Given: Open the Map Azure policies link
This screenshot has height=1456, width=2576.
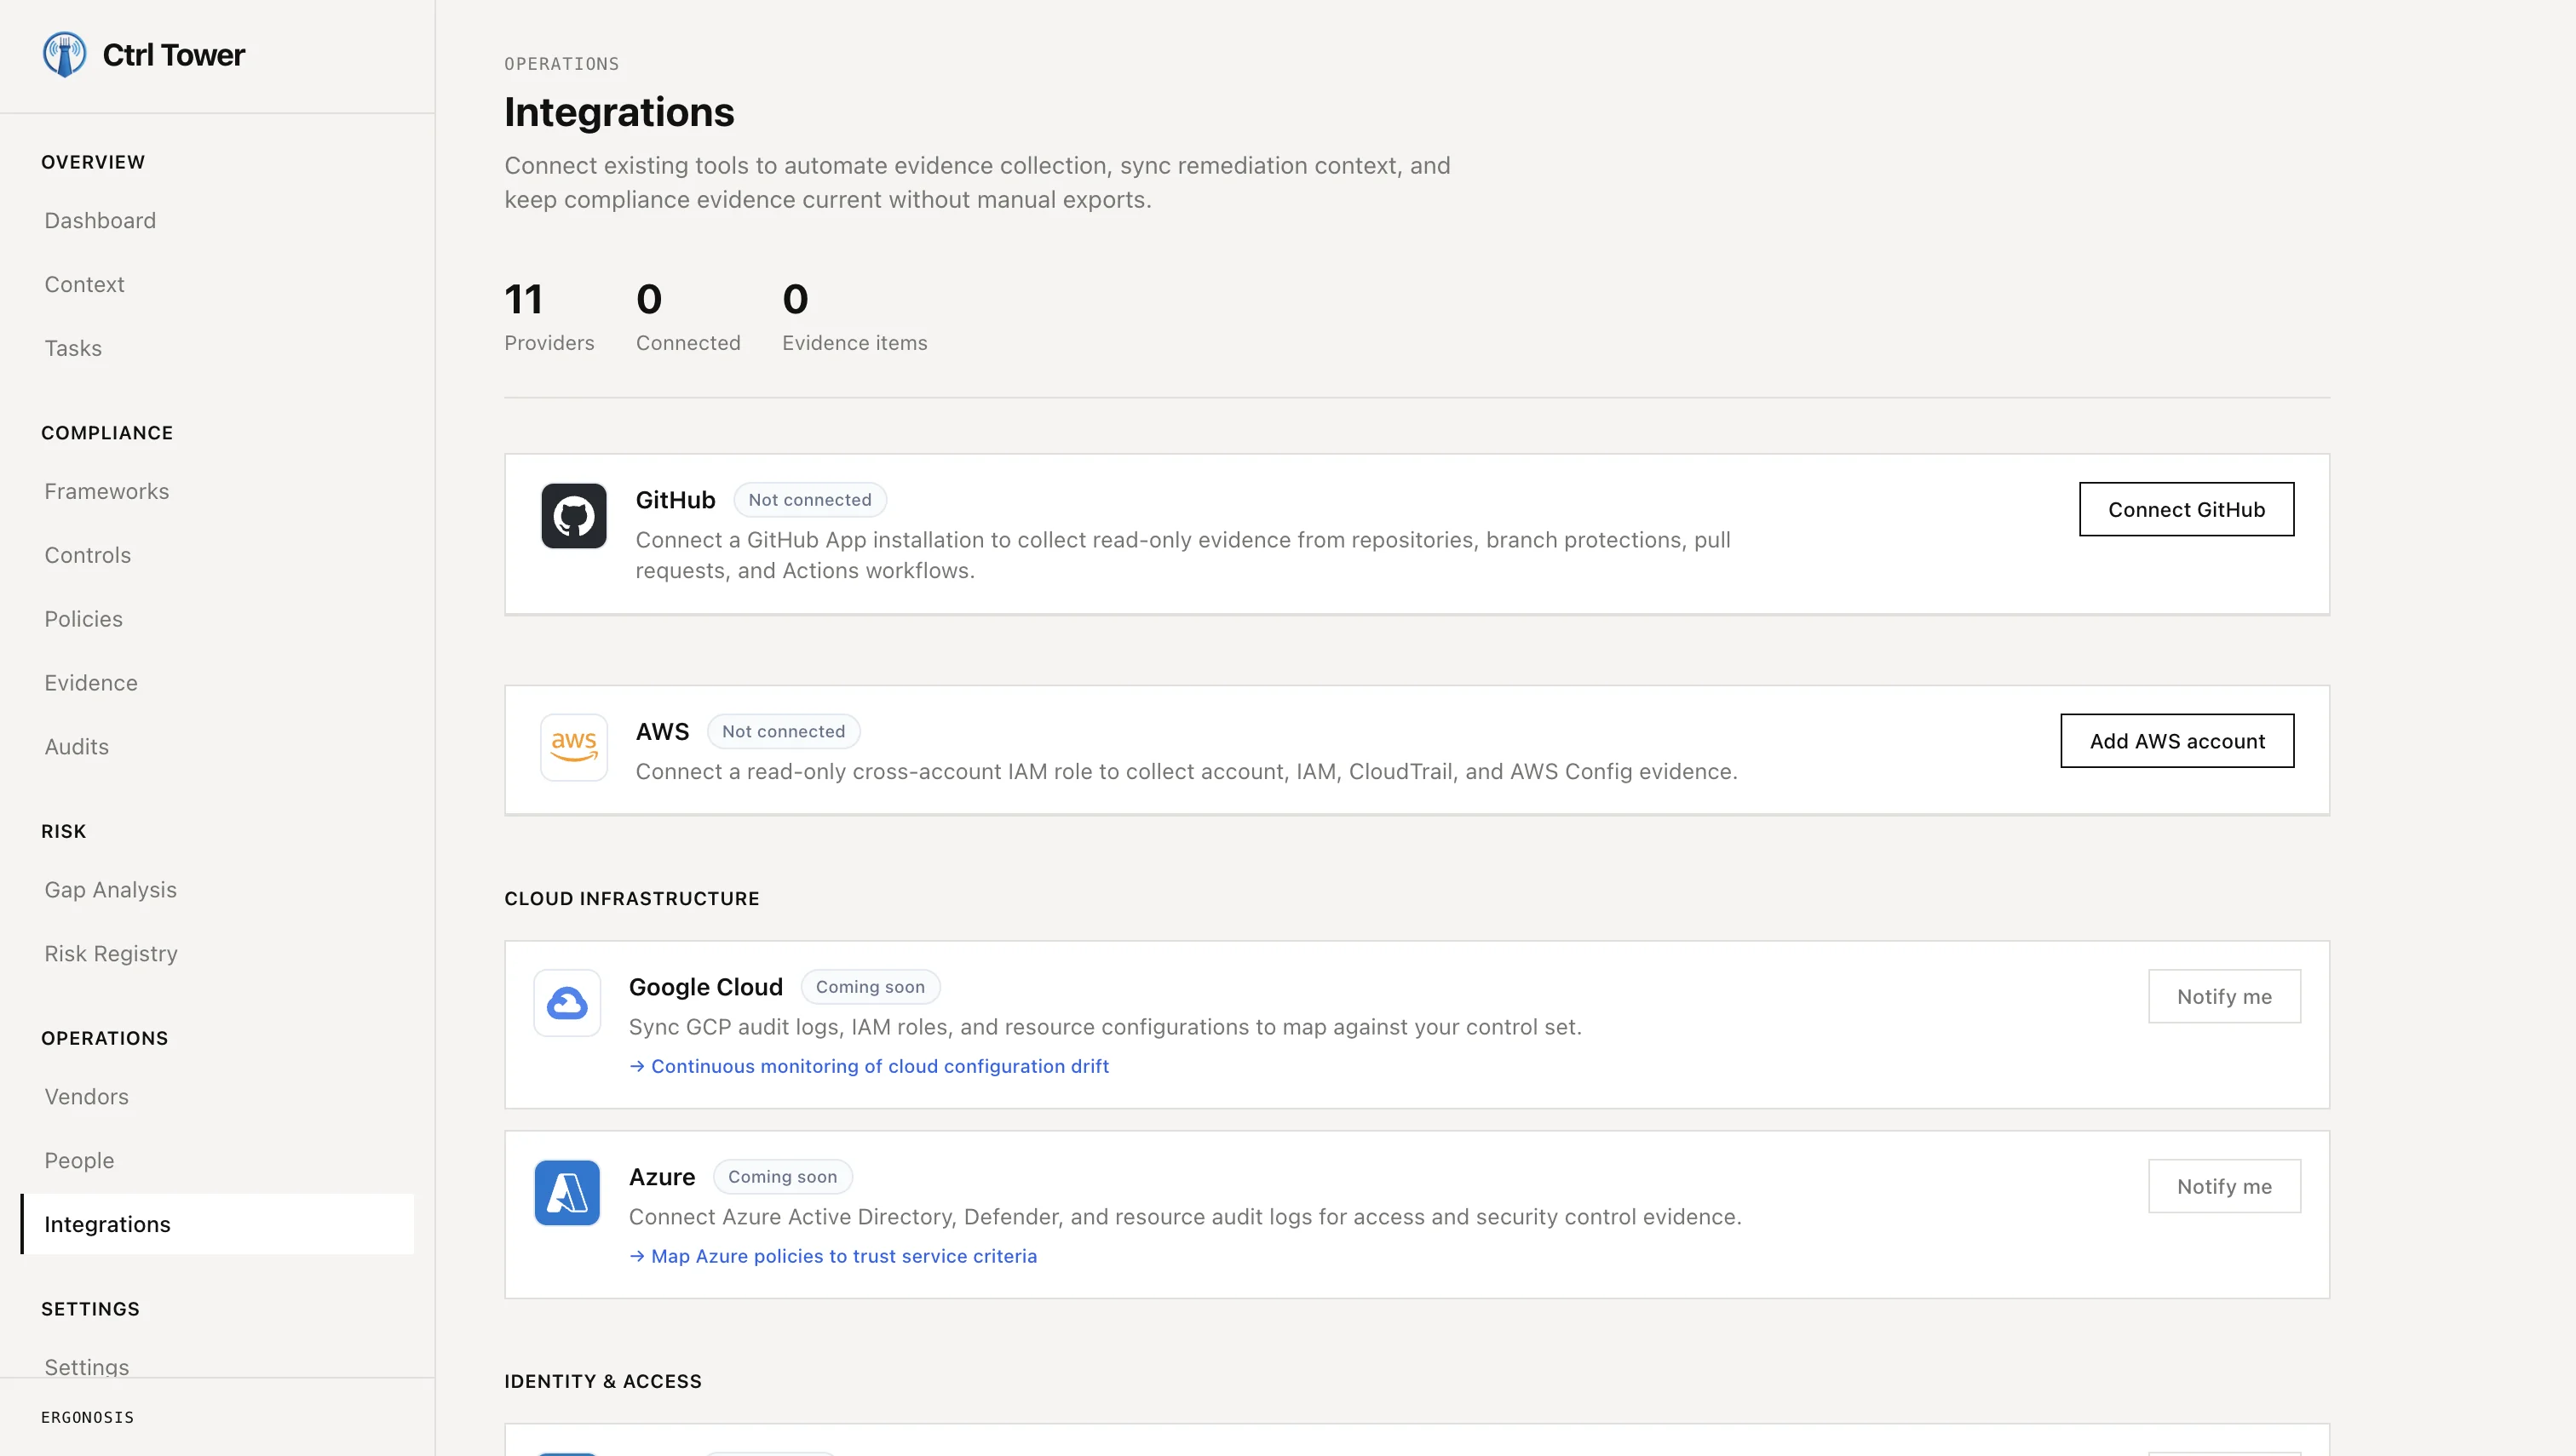Looking at the screenshot, I should click(x=833, y=1257).
